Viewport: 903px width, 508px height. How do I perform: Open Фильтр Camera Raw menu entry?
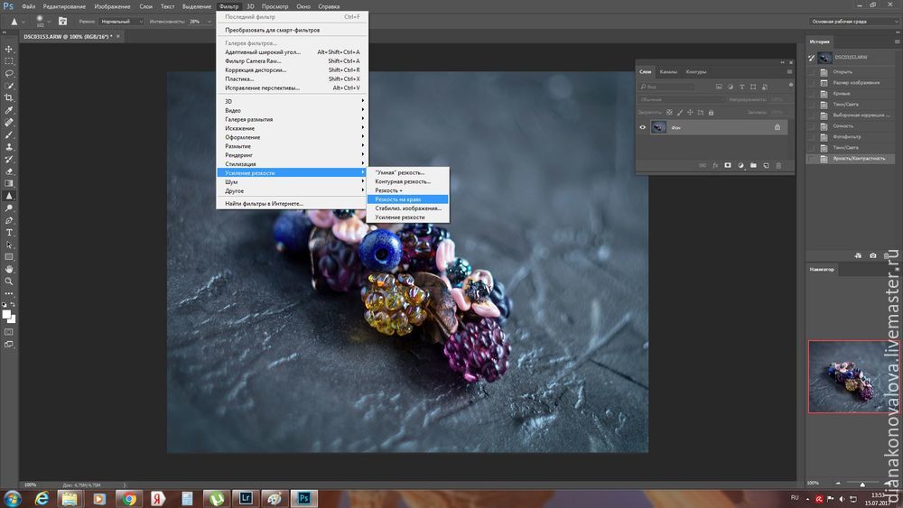[x=253, y=60]
